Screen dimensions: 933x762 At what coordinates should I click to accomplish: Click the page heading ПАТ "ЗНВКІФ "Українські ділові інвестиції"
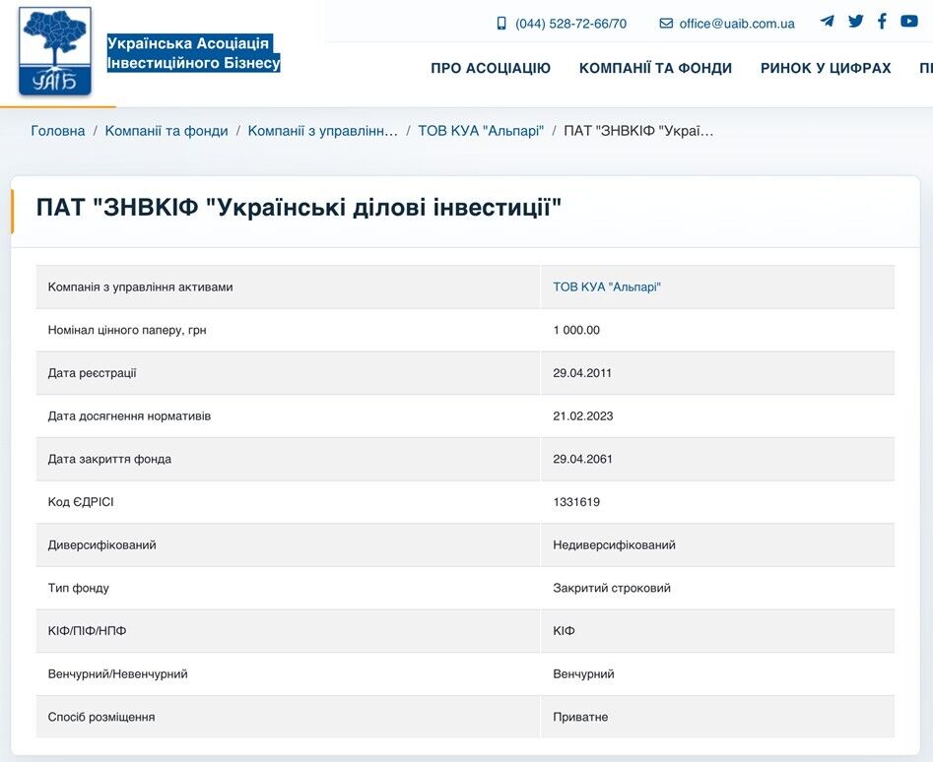point(299,208)
